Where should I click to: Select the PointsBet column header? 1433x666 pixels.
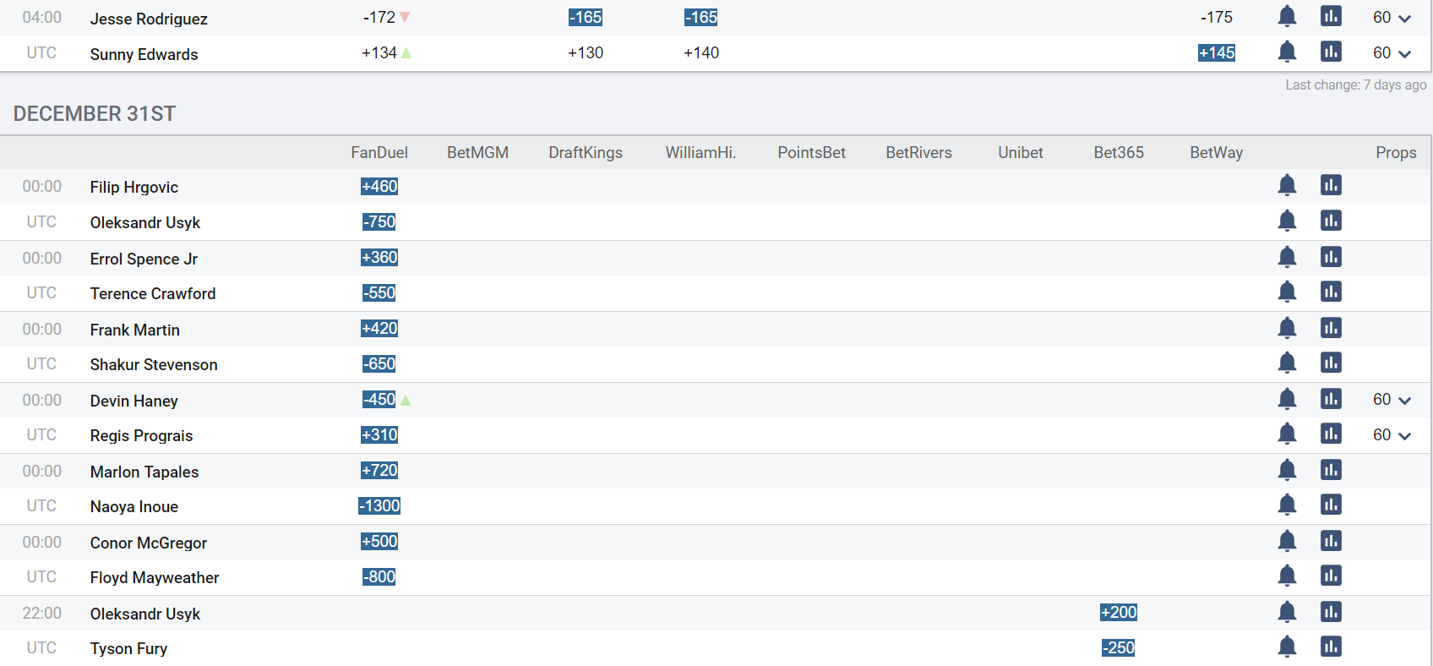[x=811, y=153]
